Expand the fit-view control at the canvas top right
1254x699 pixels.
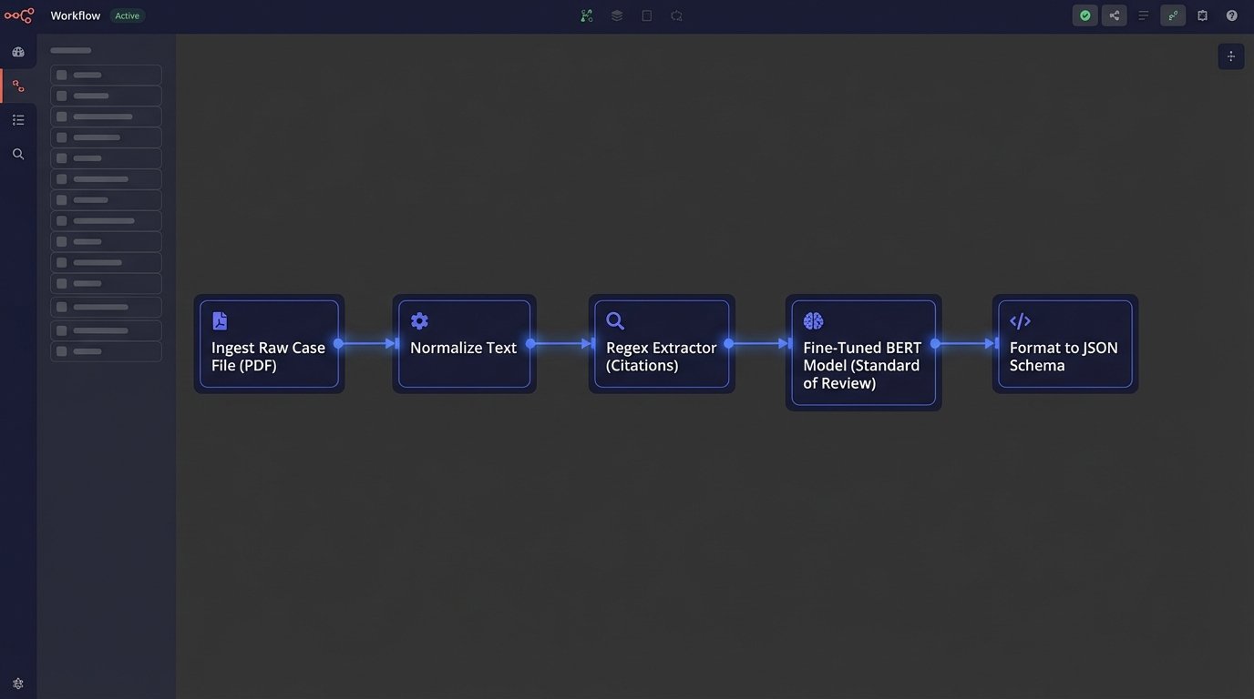coord(1231,56)
